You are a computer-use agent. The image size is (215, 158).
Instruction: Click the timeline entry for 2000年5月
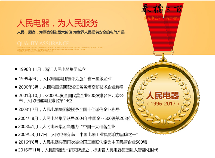[71, 87]
